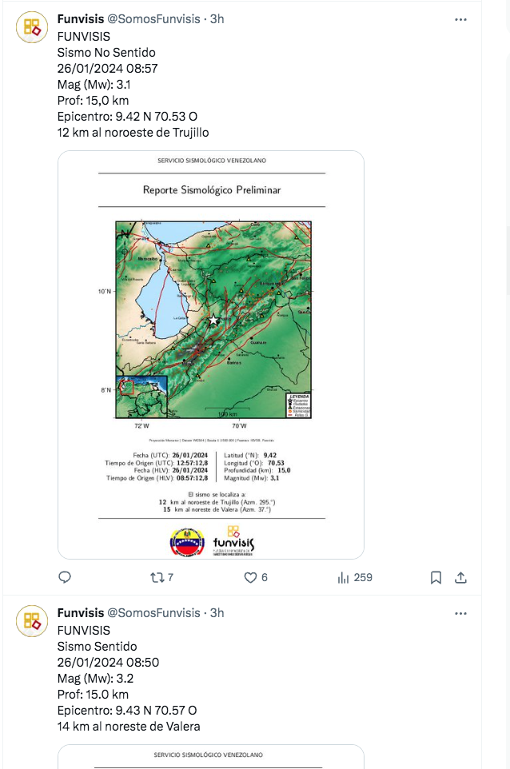
Task: Open the Reporte Sismológico Preliminar image
Action: click(211, 355)
